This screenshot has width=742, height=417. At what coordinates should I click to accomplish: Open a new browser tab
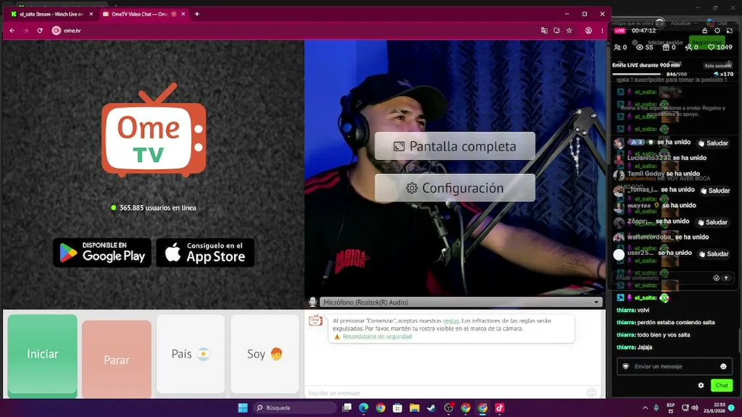(x=197, y=14)
